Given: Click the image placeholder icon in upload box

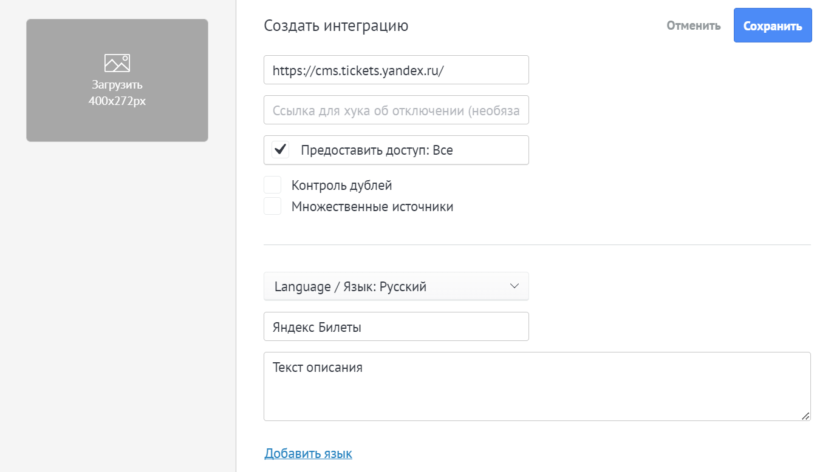Looking at the screenshot, I should 117,63.
